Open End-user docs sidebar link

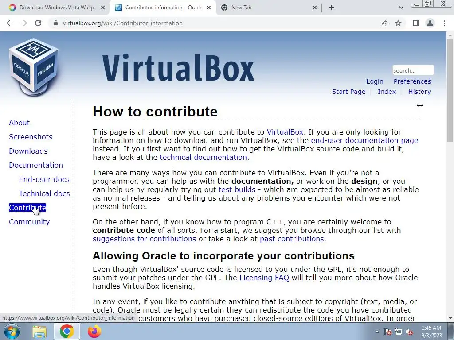44,180
